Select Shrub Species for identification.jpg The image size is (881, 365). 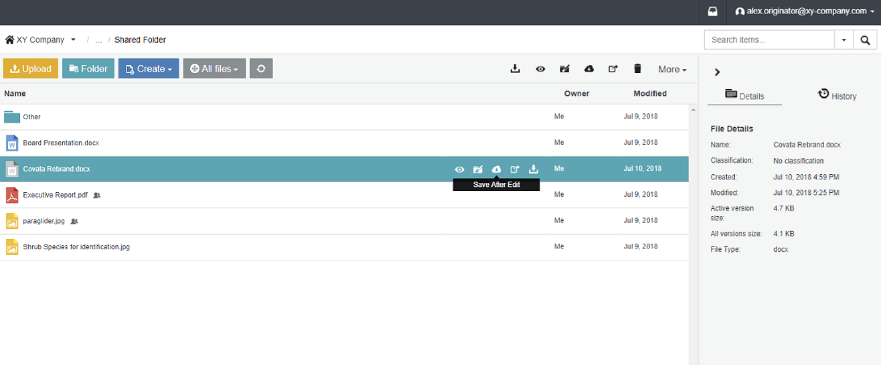pos(76,247)
